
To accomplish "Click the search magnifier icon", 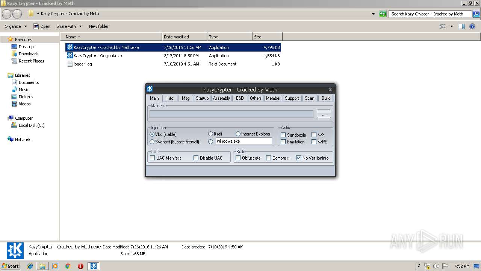I will coord(476,14).
